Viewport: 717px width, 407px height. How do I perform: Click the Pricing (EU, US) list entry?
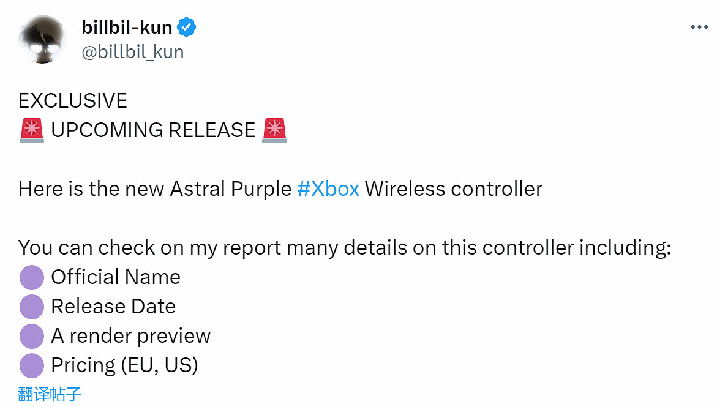pyautogui.click(x=125, y=365)
